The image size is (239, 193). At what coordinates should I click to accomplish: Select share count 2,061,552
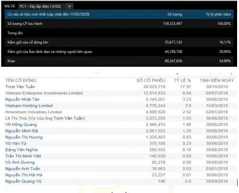click(x=155, y=131)
